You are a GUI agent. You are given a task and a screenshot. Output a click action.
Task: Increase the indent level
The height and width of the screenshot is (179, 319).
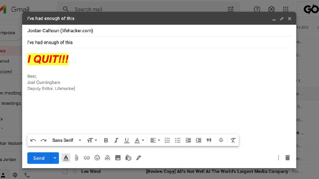[x=198, y=140]
